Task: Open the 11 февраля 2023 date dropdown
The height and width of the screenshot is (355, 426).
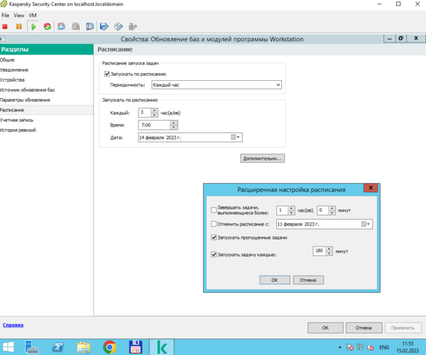Action: pyautogui.click(x=366, y=224)
